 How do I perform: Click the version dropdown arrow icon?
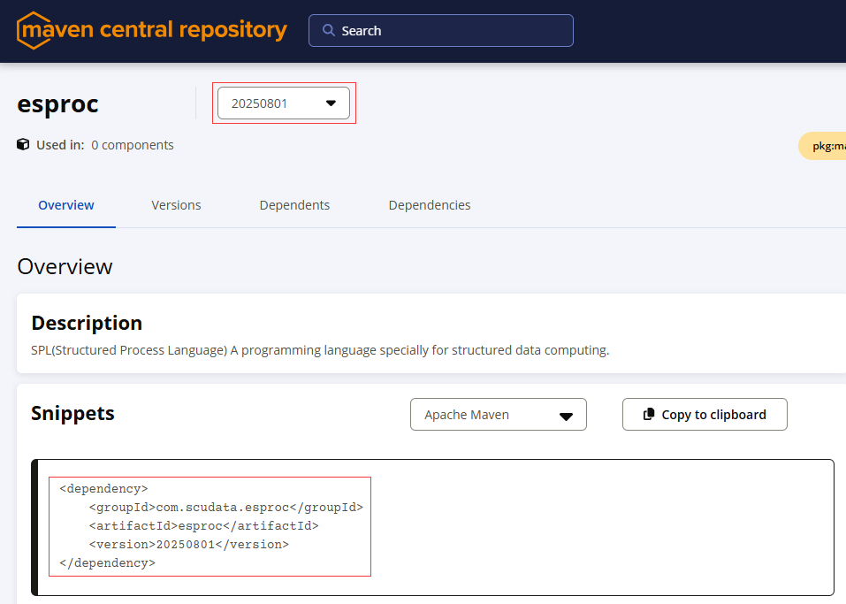tap(331, 103)
